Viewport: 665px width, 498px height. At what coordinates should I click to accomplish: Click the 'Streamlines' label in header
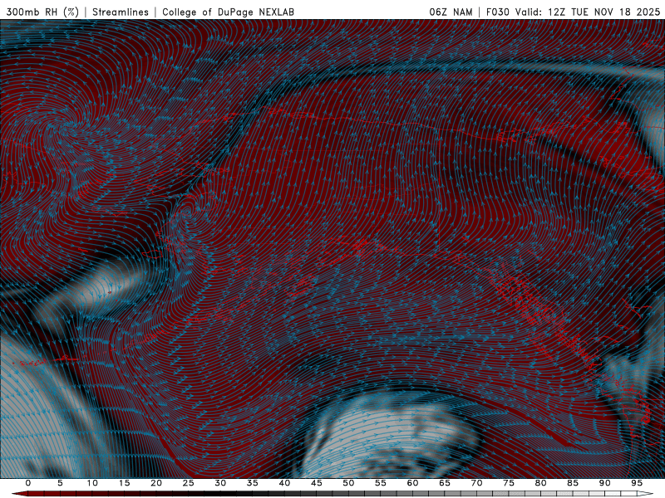coord(121,12)
